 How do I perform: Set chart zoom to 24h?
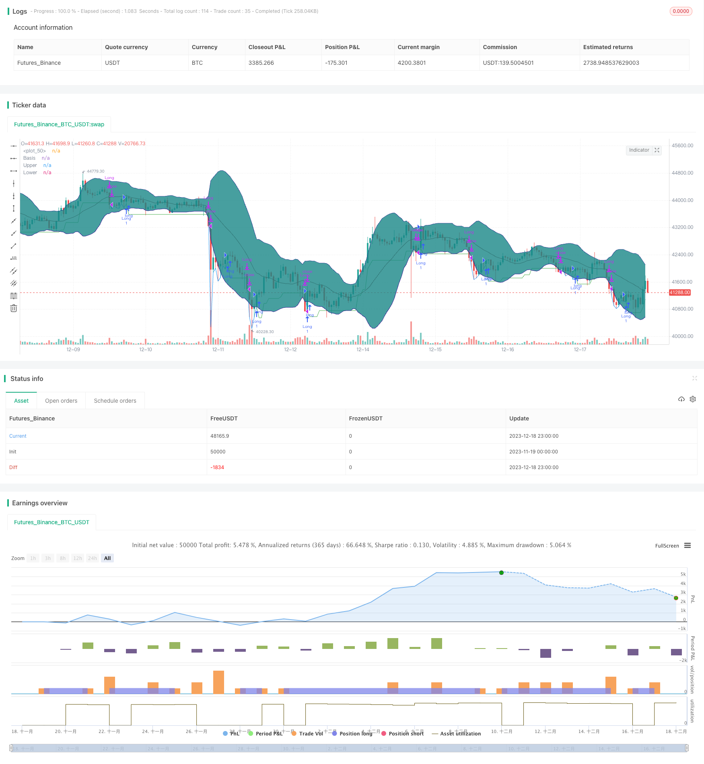tap(93, 558)
